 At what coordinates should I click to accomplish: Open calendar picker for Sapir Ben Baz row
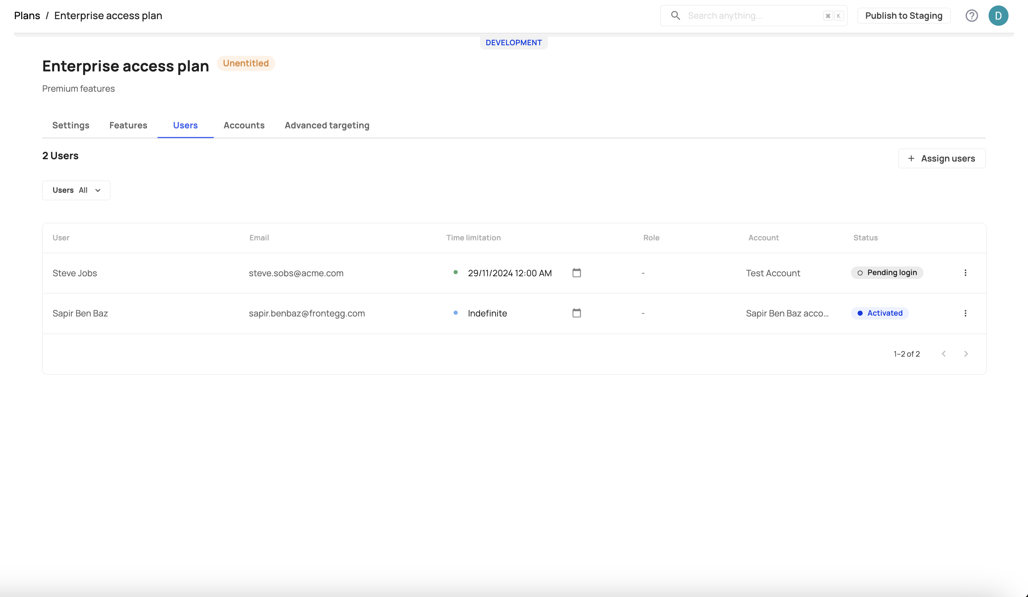[576, 313]
